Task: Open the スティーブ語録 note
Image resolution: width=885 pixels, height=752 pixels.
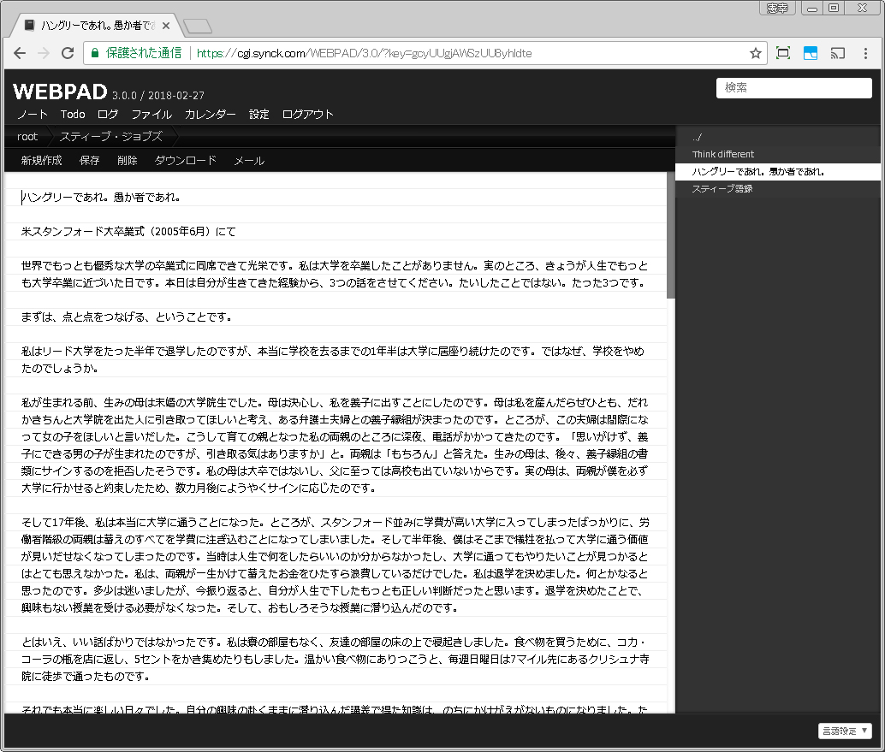Action: click(x=778, y=188)
